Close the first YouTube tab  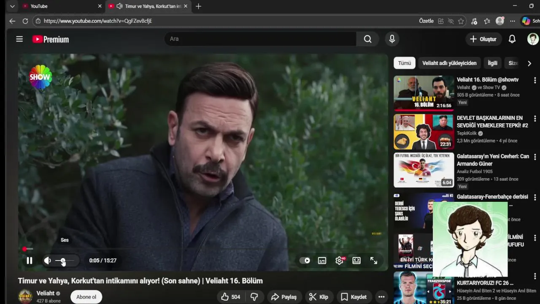pyautogui.click(x=100, y=6)
